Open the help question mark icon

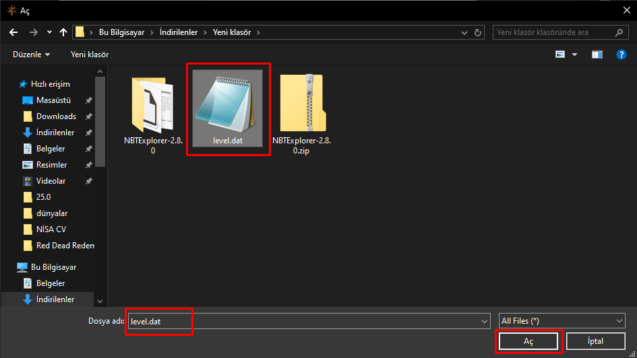pos(621,55)
